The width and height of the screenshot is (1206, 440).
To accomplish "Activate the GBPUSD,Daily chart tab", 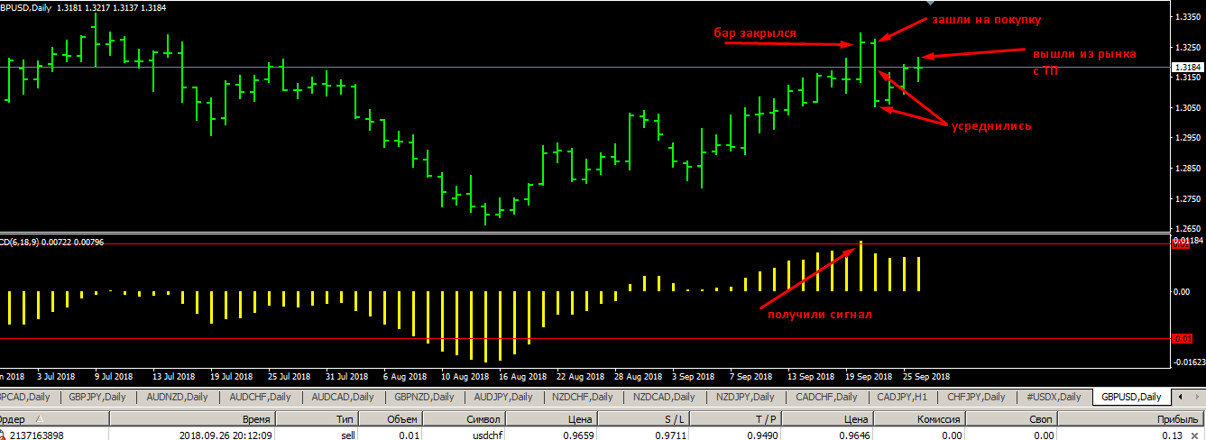I will pos(1131,397).
